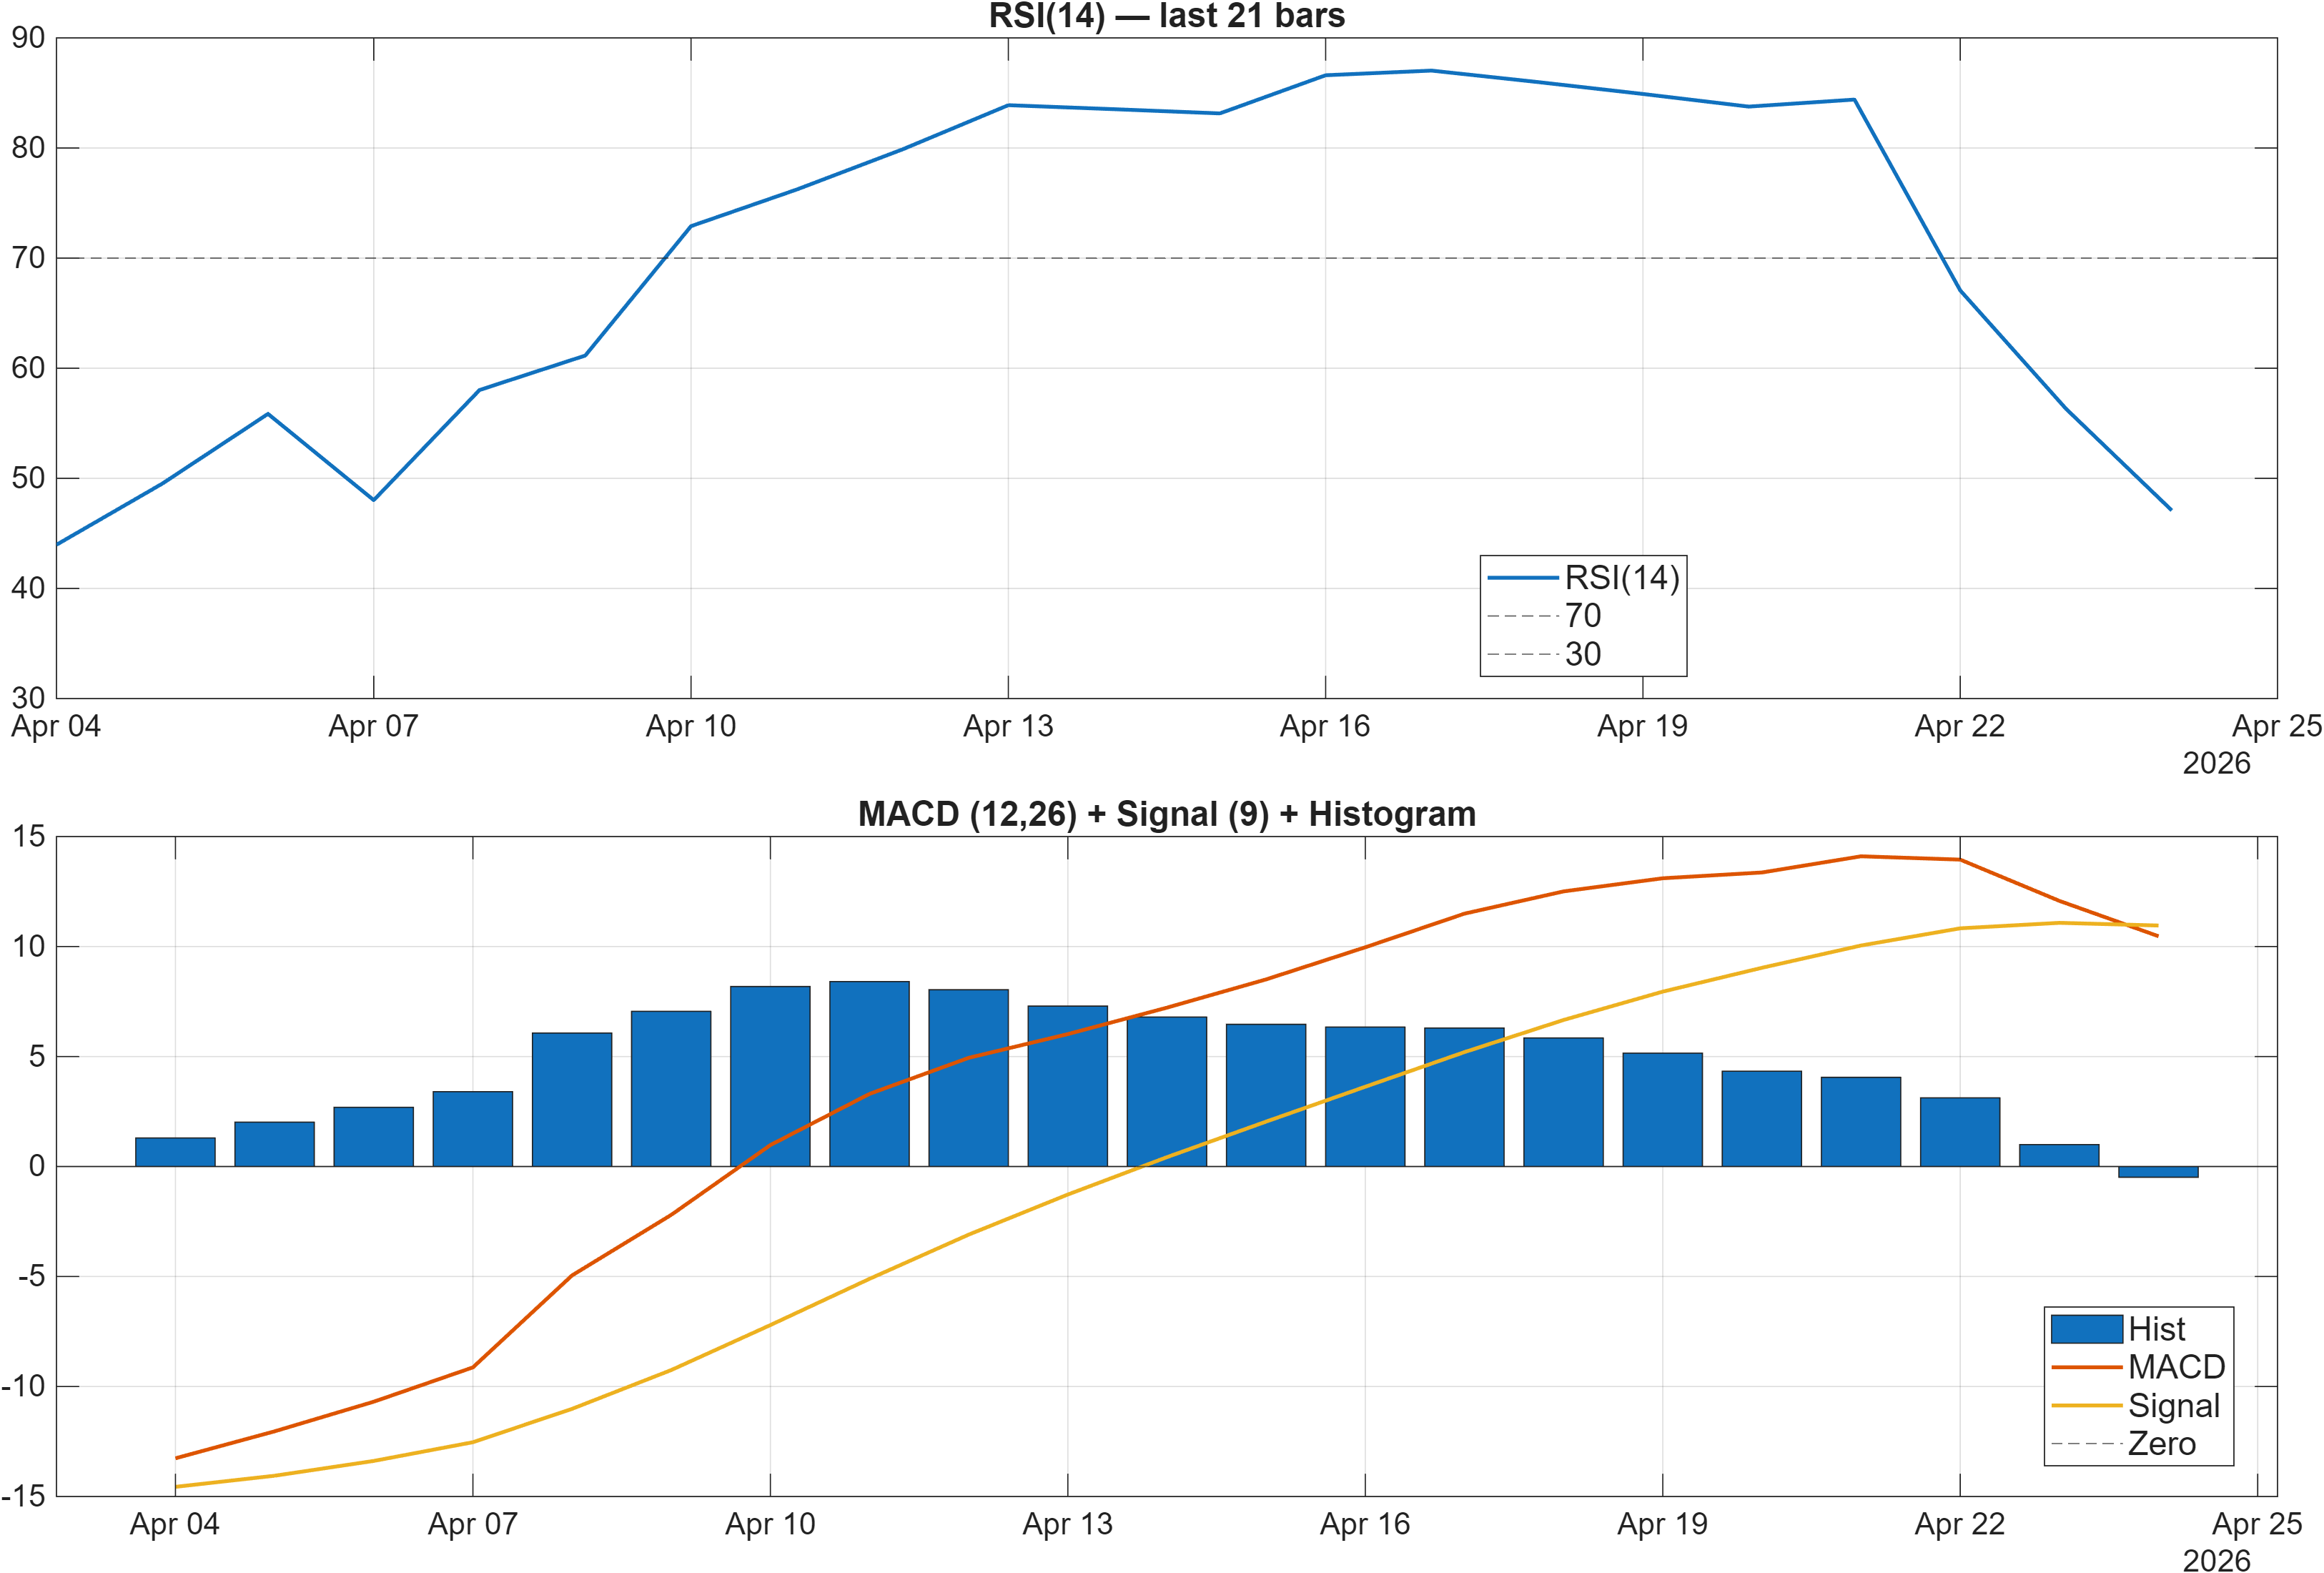Click the first histogram bar at Apr 04
This screenshot has width=2324, height=1573.
[175, 1152]
